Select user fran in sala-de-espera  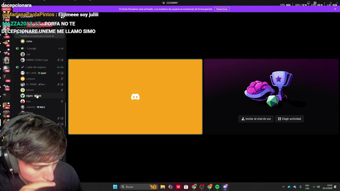[x=28, y=101]
